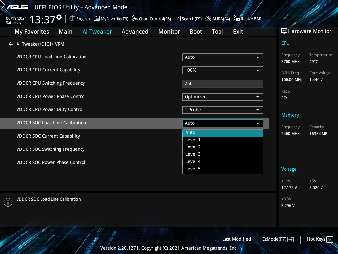Viewport: 338px width, 254px height.
Task: Switch to the Advanced tab
Action: pos(135,31)
